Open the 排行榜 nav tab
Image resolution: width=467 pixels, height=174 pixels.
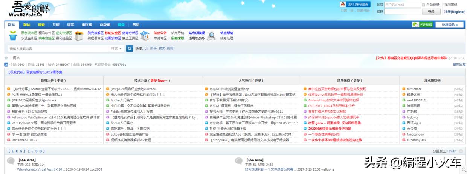coord(87,25)
